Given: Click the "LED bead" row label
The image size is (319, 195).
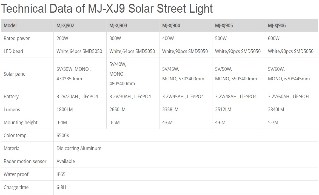Looking at the screenshot, I should [x=13, y=51].
